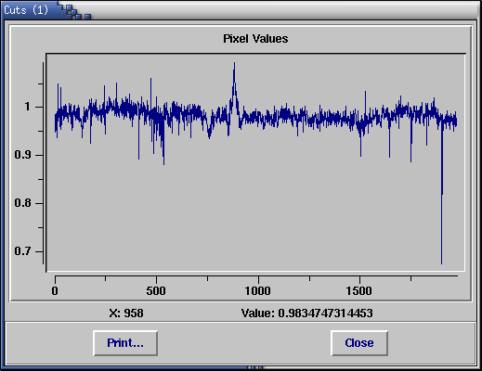
Task: Click the 1500 label on the x-axis
Action: pos(359,291)
